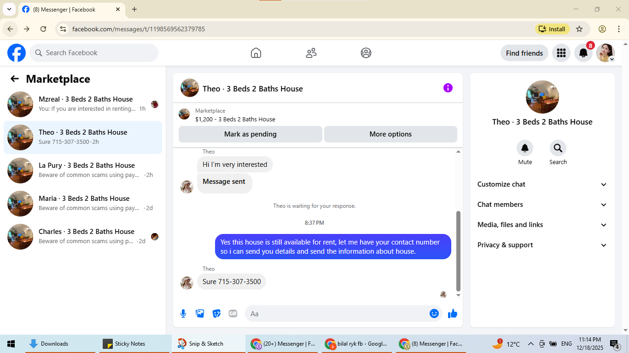Viewport: 629px width, 353px height.
Task: Mute this conversation bell icon
Action: [525, 148]
